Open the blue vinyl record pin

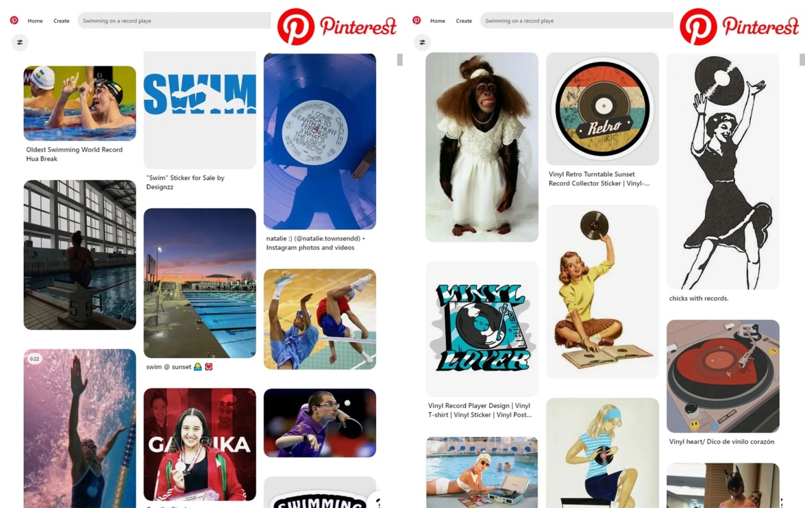coord(319,141)
